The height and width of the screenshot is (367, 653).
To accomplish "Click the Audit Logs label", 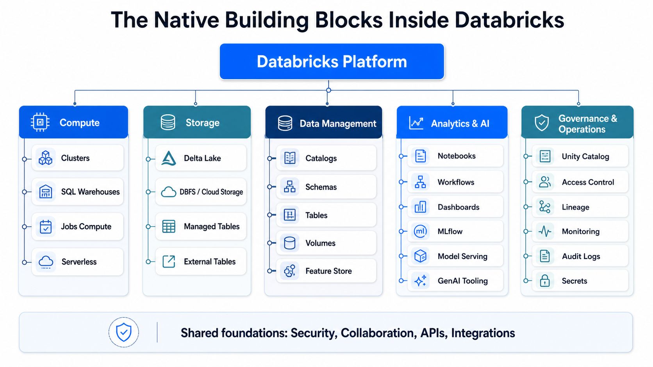I will click(581, 256).
